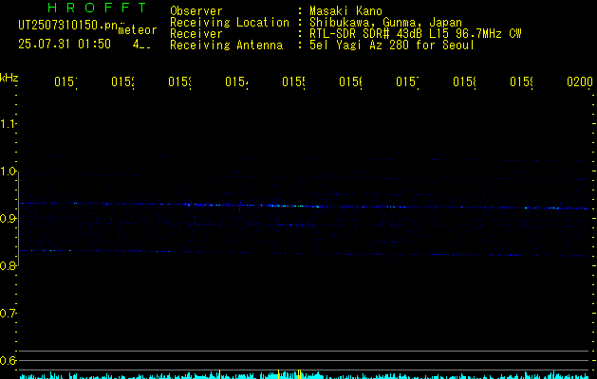Select '5el Yagi Az 280 for Seoul'

pos(392,45)
